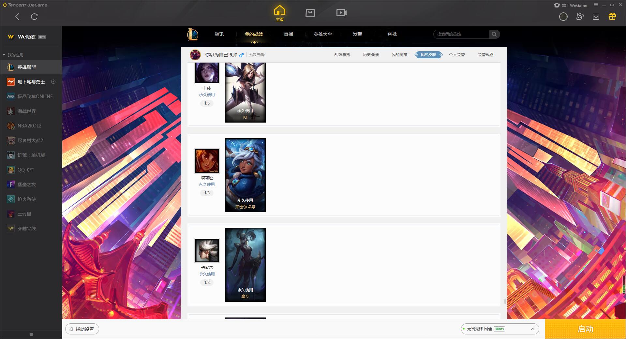Screen dimensions: 626x339
Task: Select NBA2KOL2 in sidebar
Action: click(31, 126)
